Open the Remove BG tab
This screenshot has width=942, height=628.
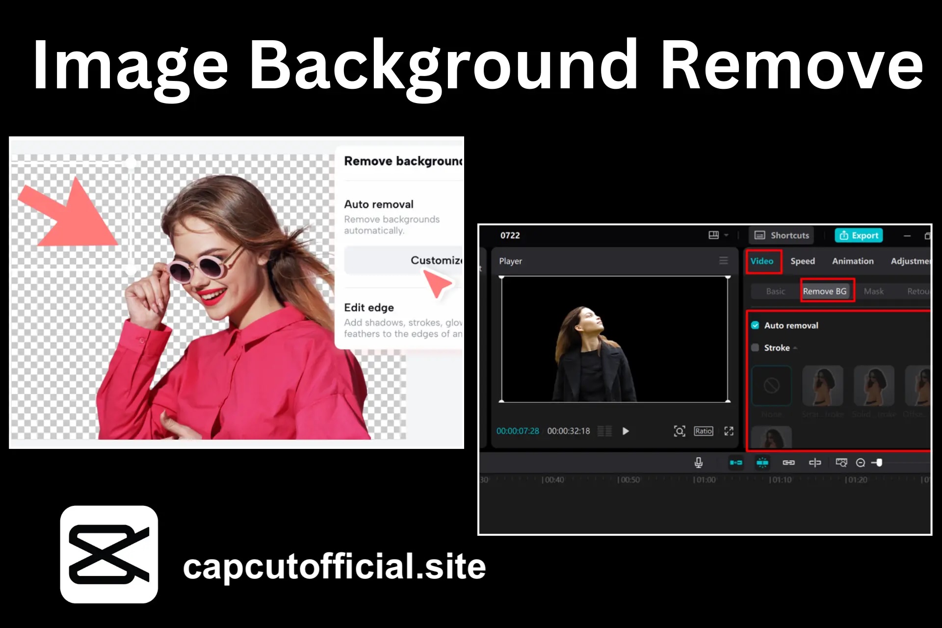click(x=826, y=291)
